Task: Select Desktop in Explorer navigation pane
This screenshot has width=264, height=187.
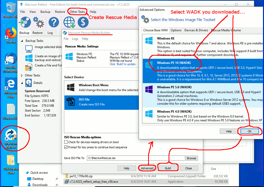Action: click(x=38, y=179)
